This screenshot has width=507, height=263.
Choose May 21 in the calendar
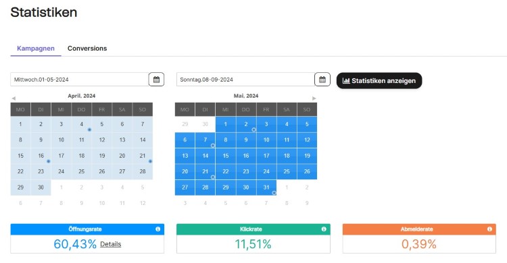coord(205,172)
